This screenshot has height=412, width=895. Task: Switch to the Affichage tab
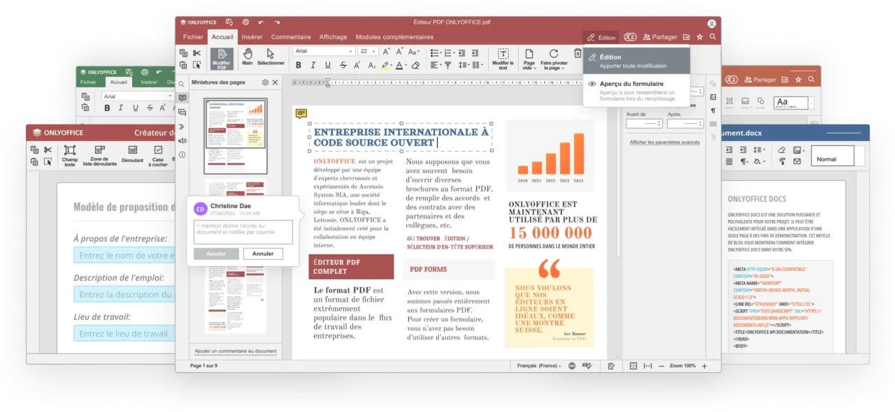pyautogui.click(x=333, y=37)
